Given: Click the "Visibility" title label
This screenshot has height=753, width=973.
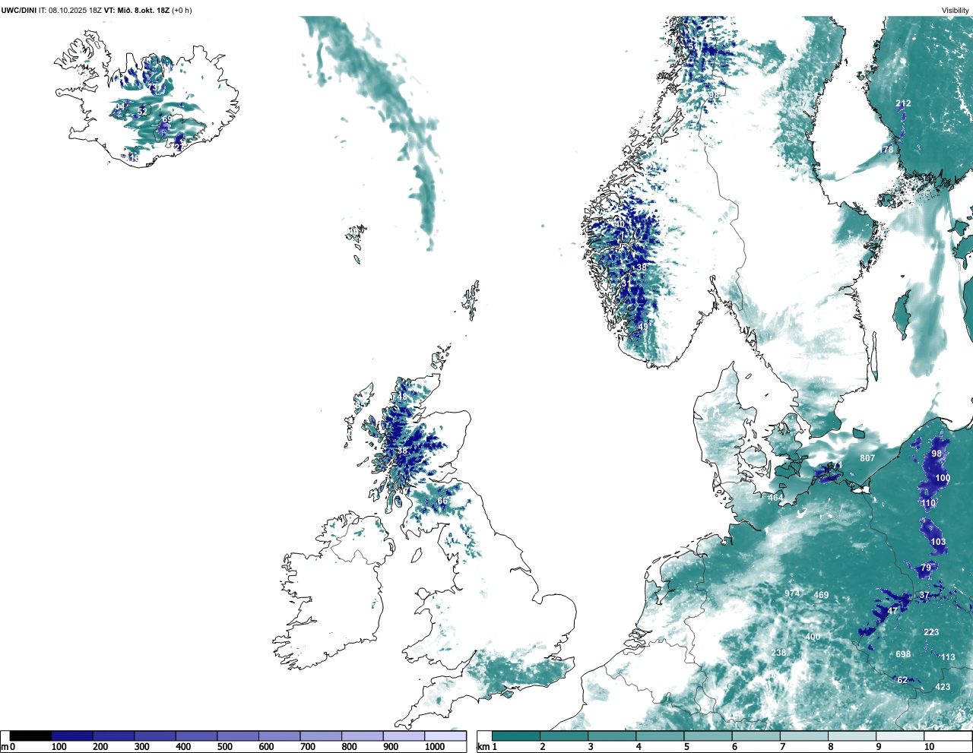Looking at the screenshot, I should [956, 11].
